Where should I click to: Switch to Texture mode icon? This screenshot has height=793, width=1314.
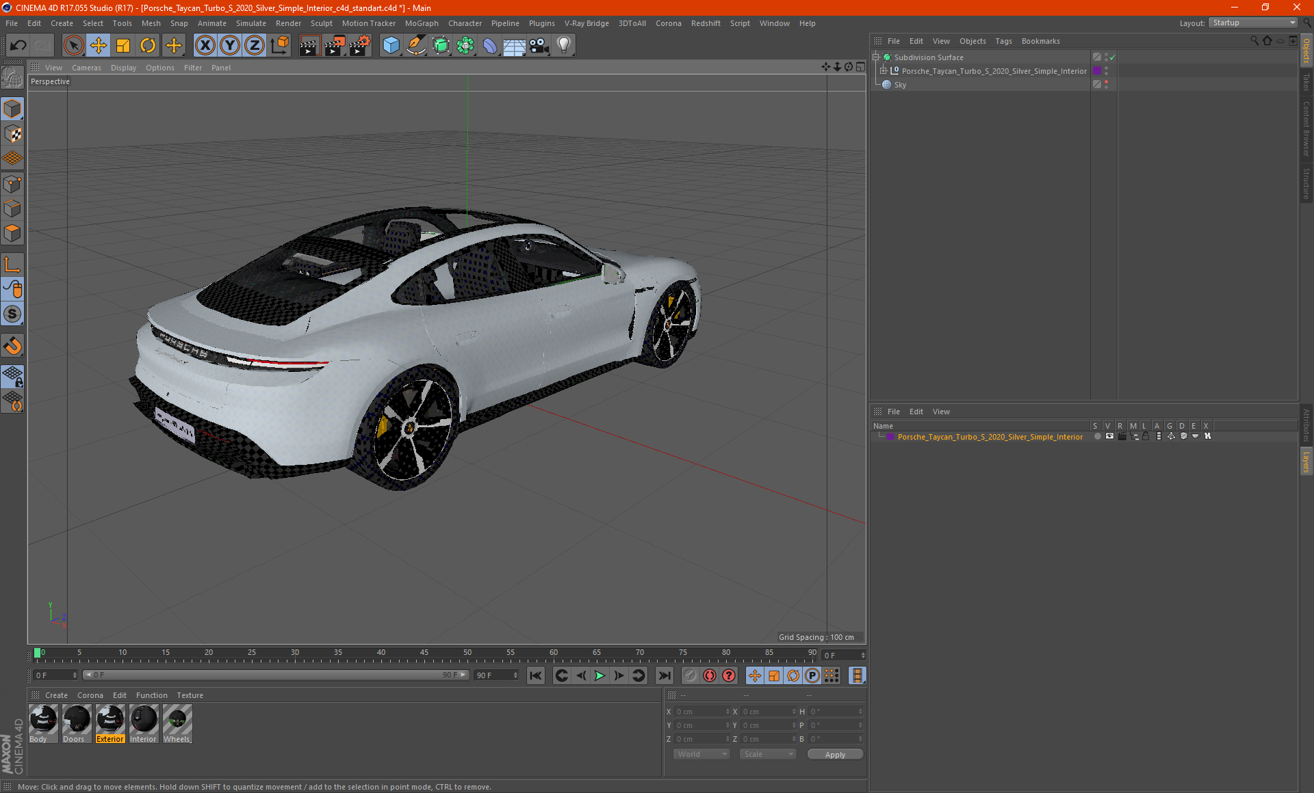(x=13, y=134)
